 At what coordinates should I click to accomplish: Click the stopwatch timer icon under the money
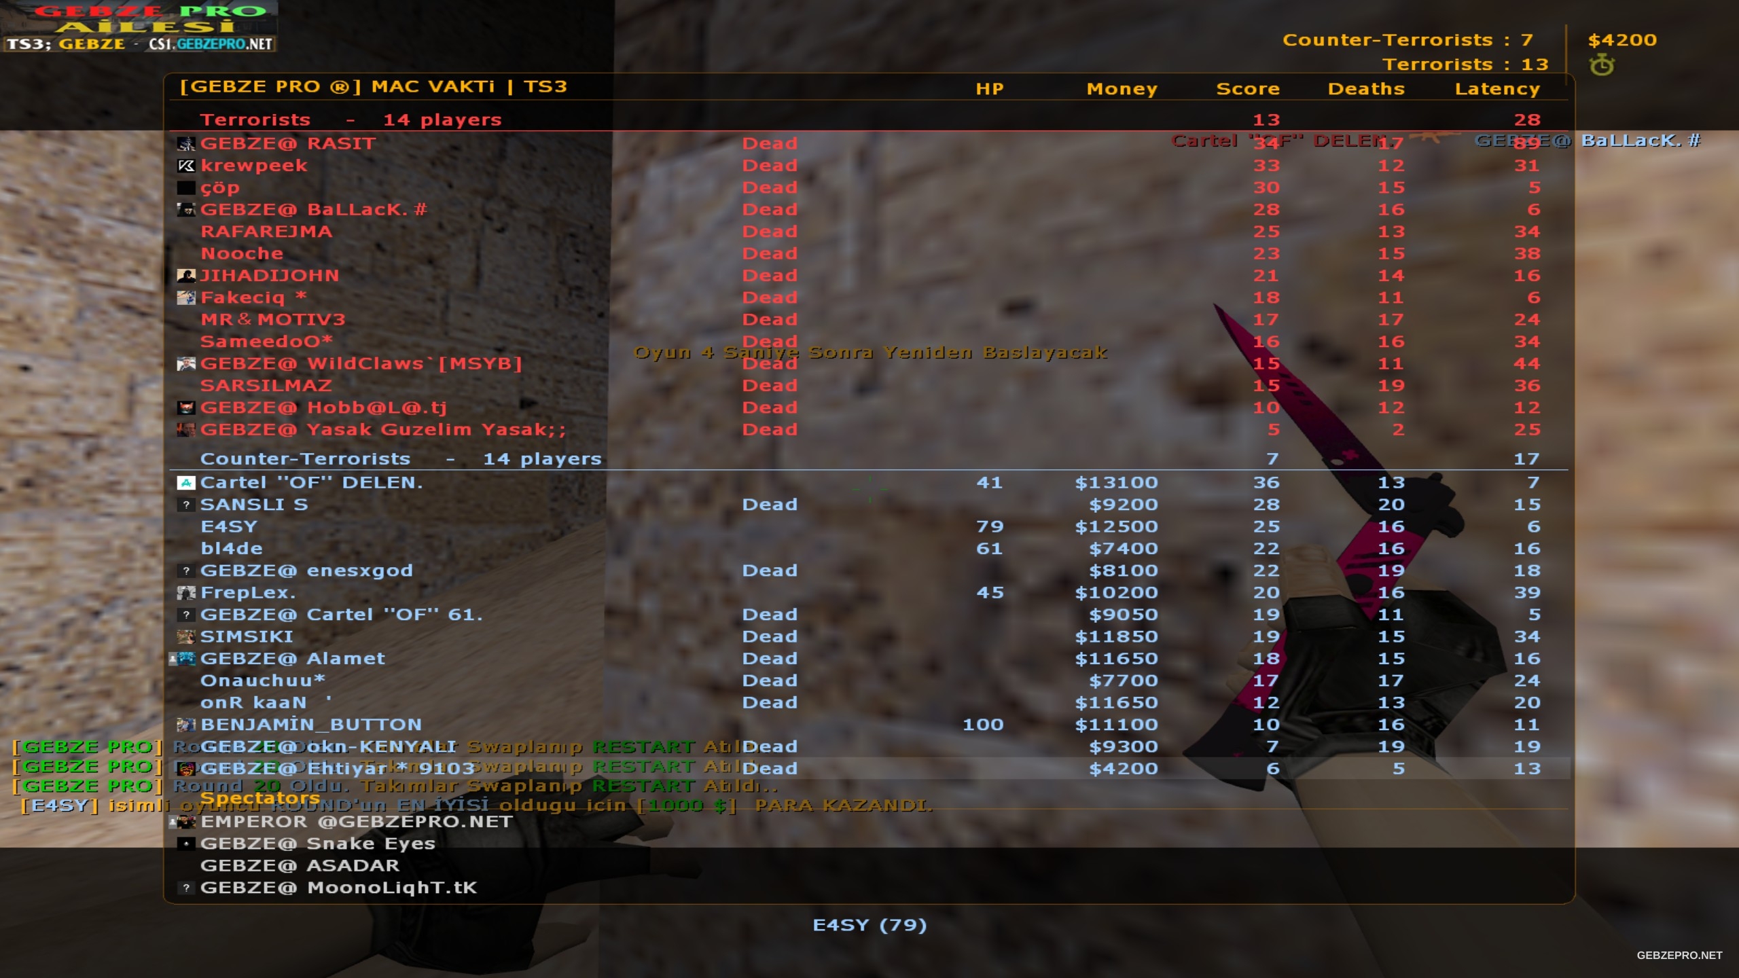click(x=1601, y=65)
